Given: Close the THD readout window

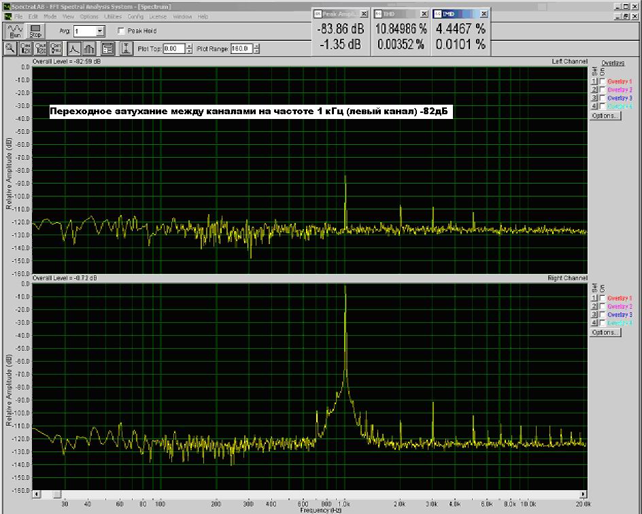Looking at the screenshot, I should pos(424,14).
